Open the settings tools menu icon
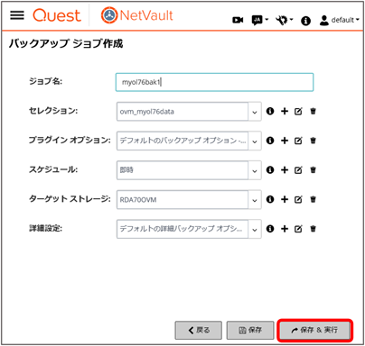This screenshot has width=365, height=346. [284, 21]
